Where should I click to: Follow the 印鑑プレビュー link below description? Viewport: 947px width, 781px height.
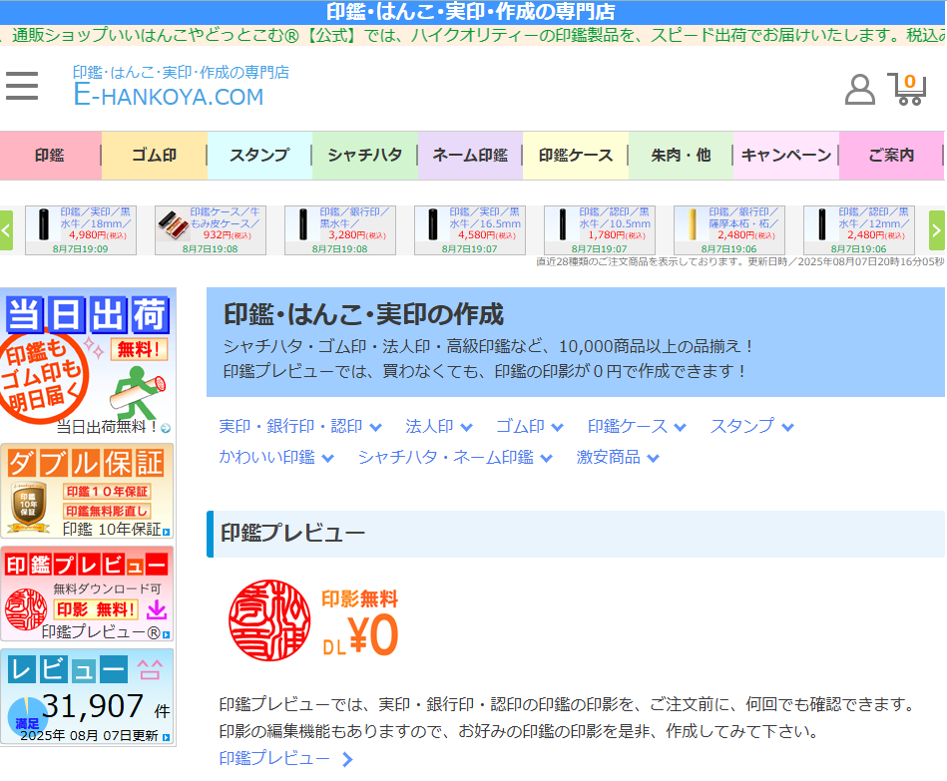[286, 759]
